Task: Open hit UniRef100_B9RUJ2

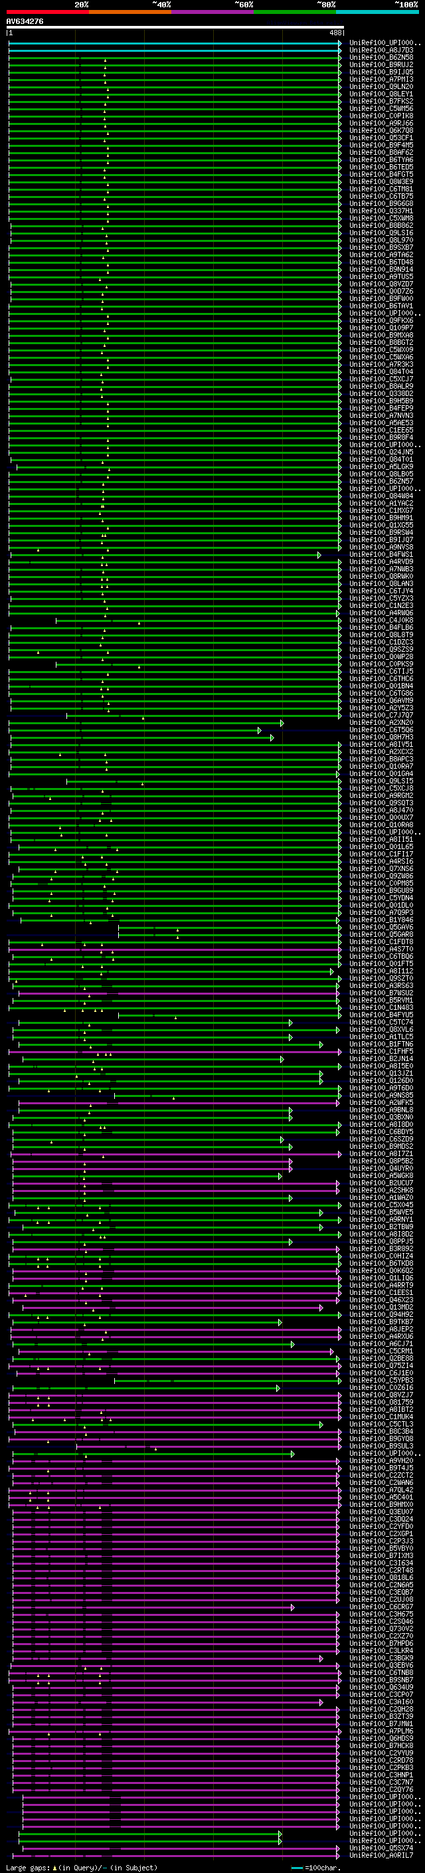Action: coord(381,64)
